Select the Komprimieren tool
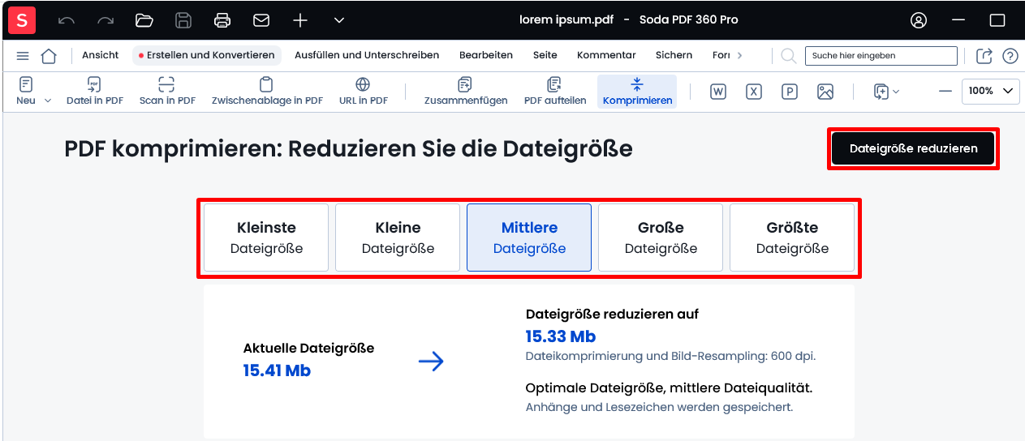 coord(637,92)
